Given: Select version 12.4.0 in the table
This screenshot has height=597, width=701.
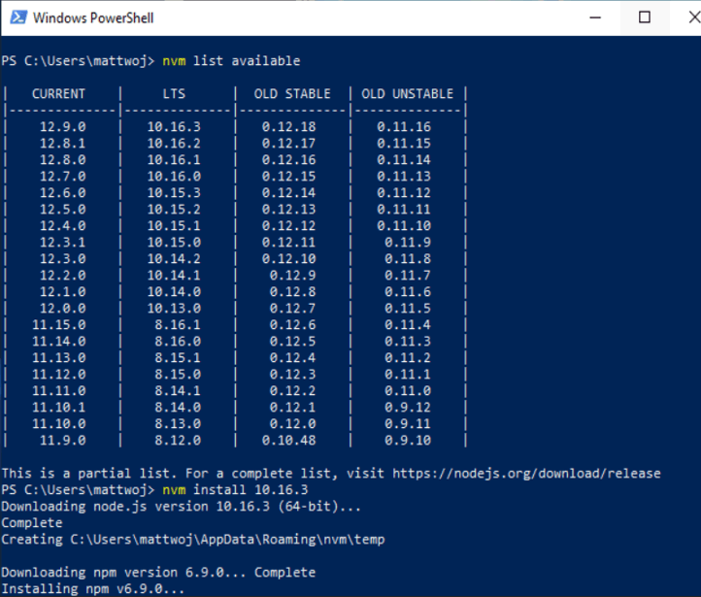Looking at the screenshot, I should tap(62, 225).
